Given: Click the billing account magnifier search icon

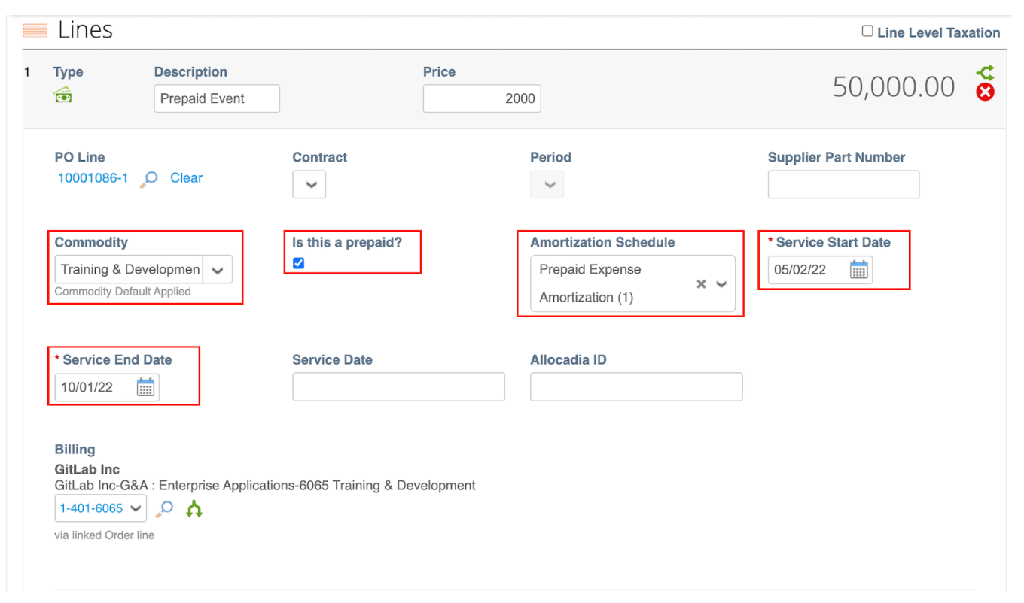Looking at the screenshot, I should [165, 508].
